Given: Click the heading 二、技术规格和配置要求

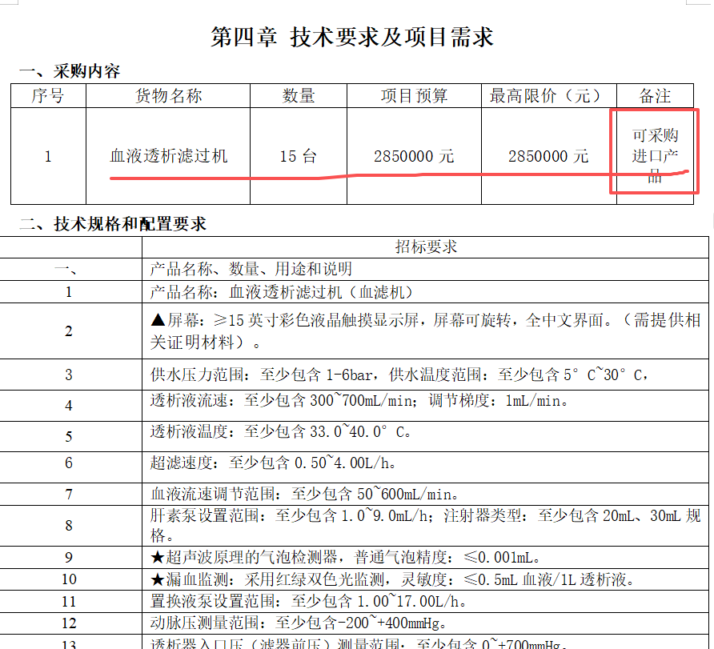Looking at the screenshot, I should coord(113,223).
